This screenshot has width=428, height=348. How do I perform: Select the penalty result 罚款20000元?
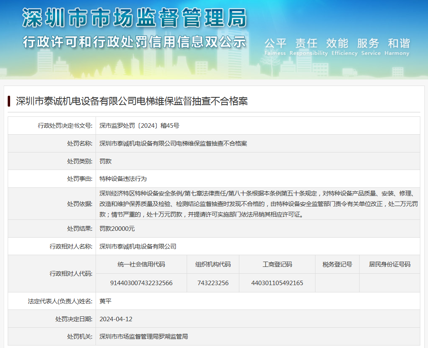[117, 229]
